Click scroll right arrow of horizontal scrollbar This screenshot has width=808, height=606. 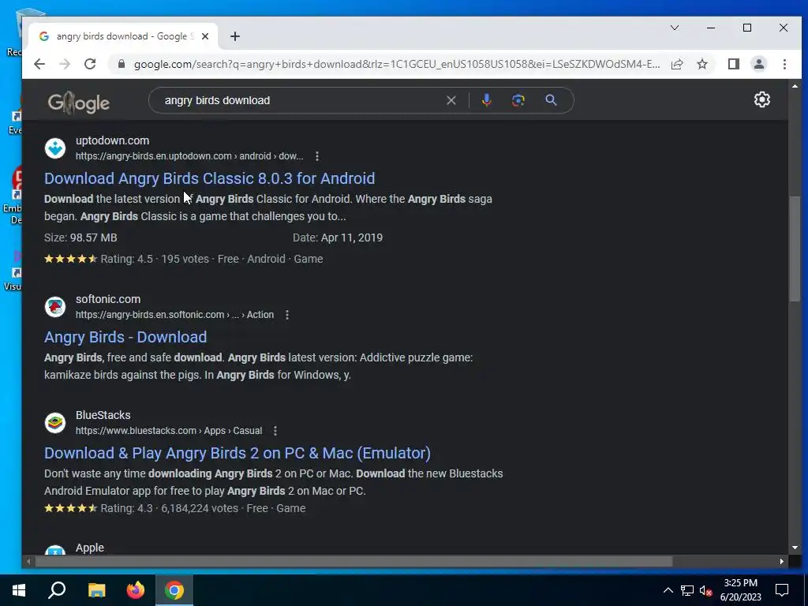point(782,561)
